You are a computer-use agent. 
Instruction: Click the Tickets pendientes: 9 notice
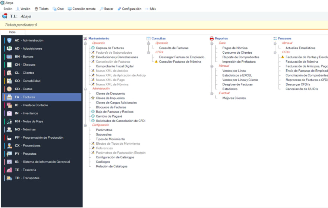[x=21, y=25]
